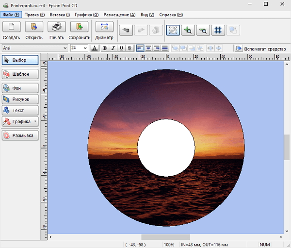The width and height of the screenshot is (291, 248).
Task: Click the ( -43, -58 ) coordinates text
Action: pyautogui.click(x=135, y=245)
